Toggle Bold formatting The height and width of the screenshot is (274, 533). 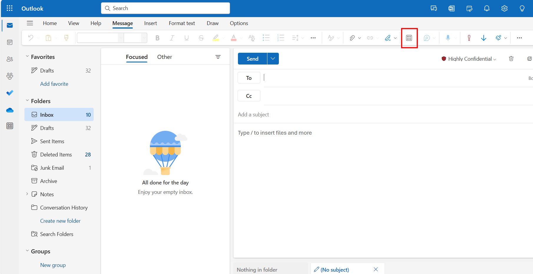pos(157,38)
